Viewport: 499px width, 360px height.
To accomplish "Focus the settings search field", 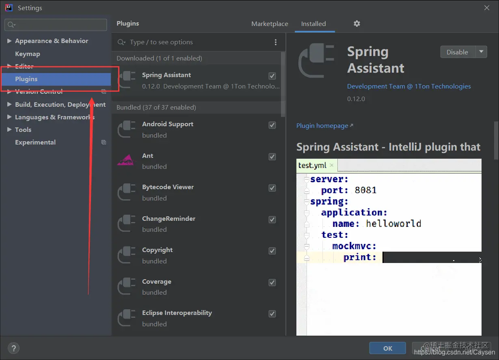I will point(56,25).
